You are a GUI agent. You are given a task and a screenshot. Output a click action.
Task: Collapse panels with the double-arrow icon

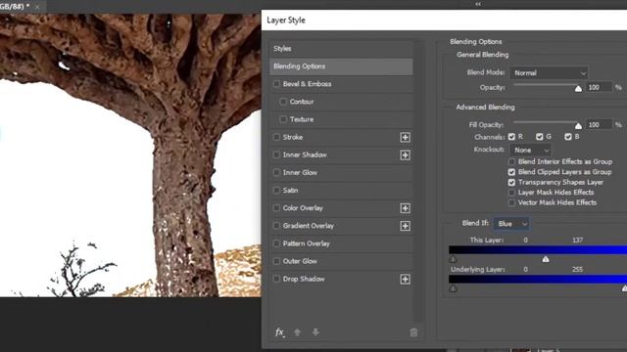[478, 4]
